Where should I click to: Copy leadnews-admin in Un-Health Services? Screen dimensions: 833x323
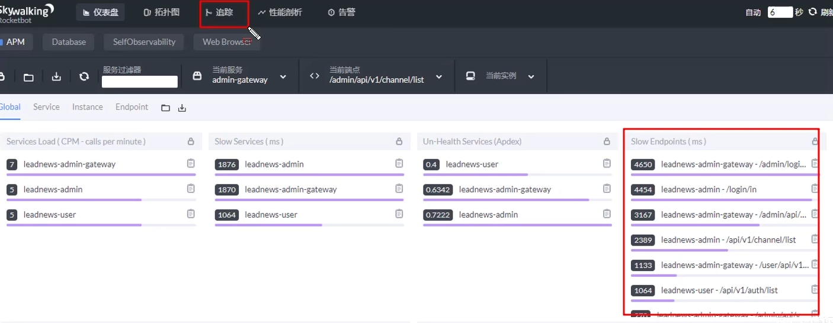point(607,214)
